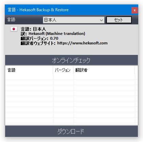Click the セット button
This screenshot has width=143, height=142.
pos(119,20)
